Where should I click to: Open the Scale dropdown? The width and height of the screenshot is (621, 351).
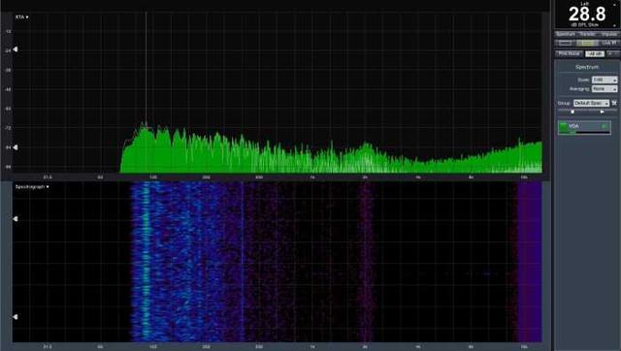(605, 80)
